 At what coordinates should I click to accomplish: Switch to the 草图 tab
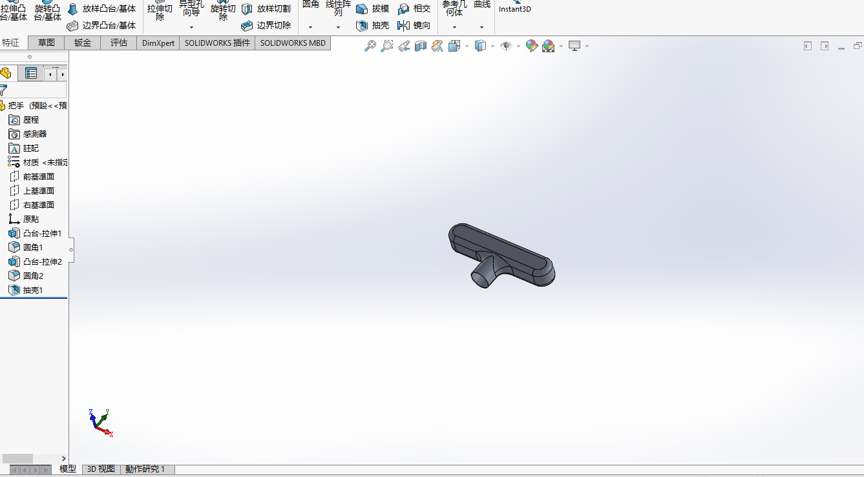click(47, 43)
